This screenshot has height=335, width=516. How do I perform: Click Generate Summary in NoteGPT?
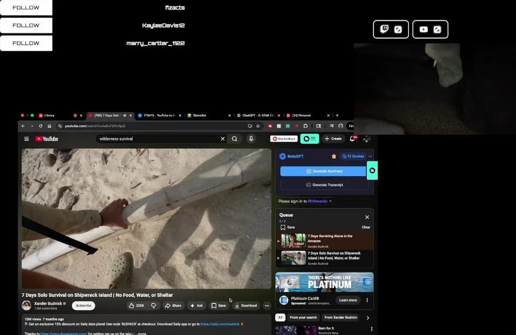(x=323, y=171)
